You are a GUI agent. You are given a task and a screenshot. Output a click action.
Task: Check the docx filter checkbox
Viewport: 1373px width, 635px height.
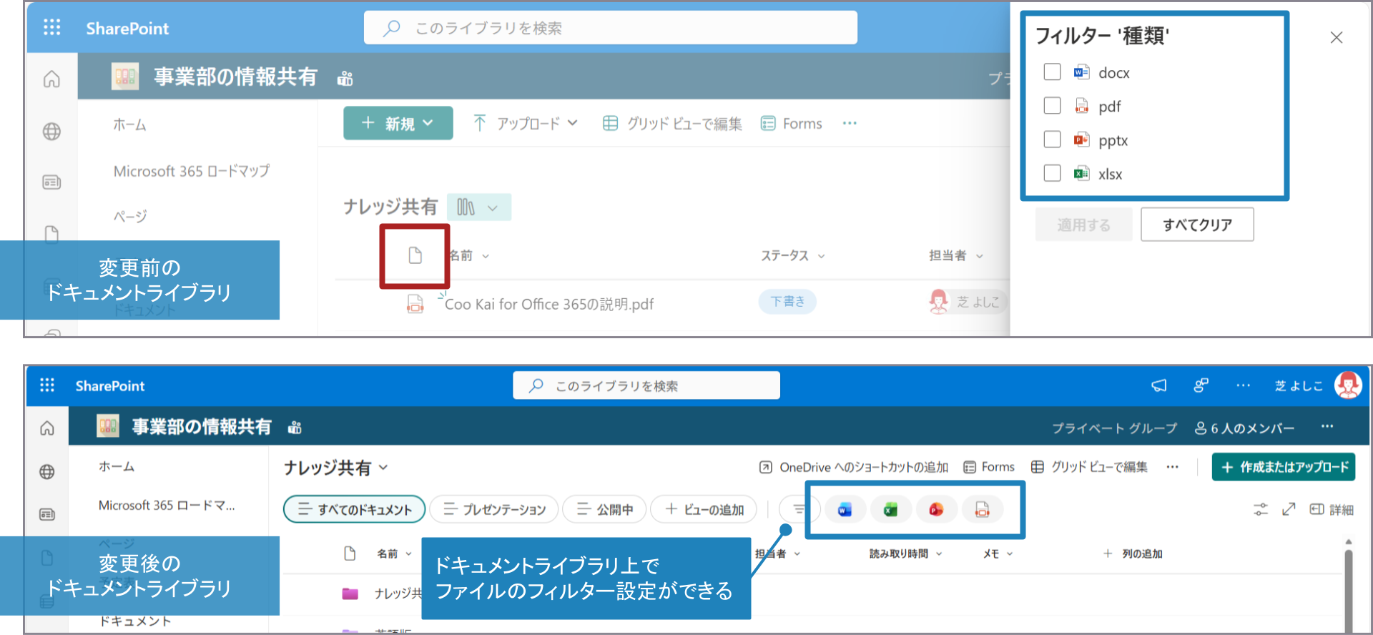click(x=1052, y=72)
